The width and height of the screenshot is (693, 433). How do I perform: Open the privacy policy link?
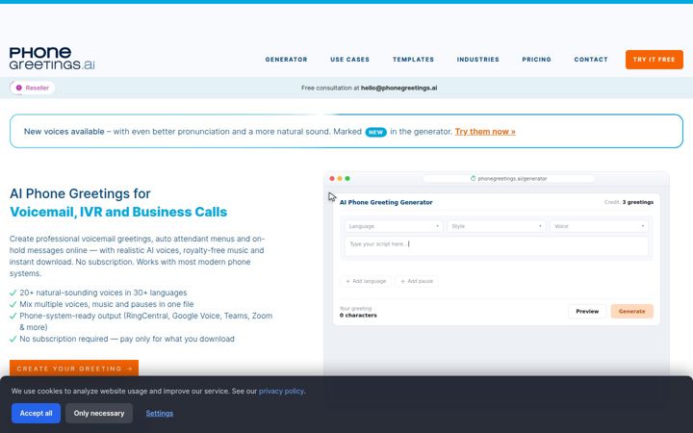[281, 391]
